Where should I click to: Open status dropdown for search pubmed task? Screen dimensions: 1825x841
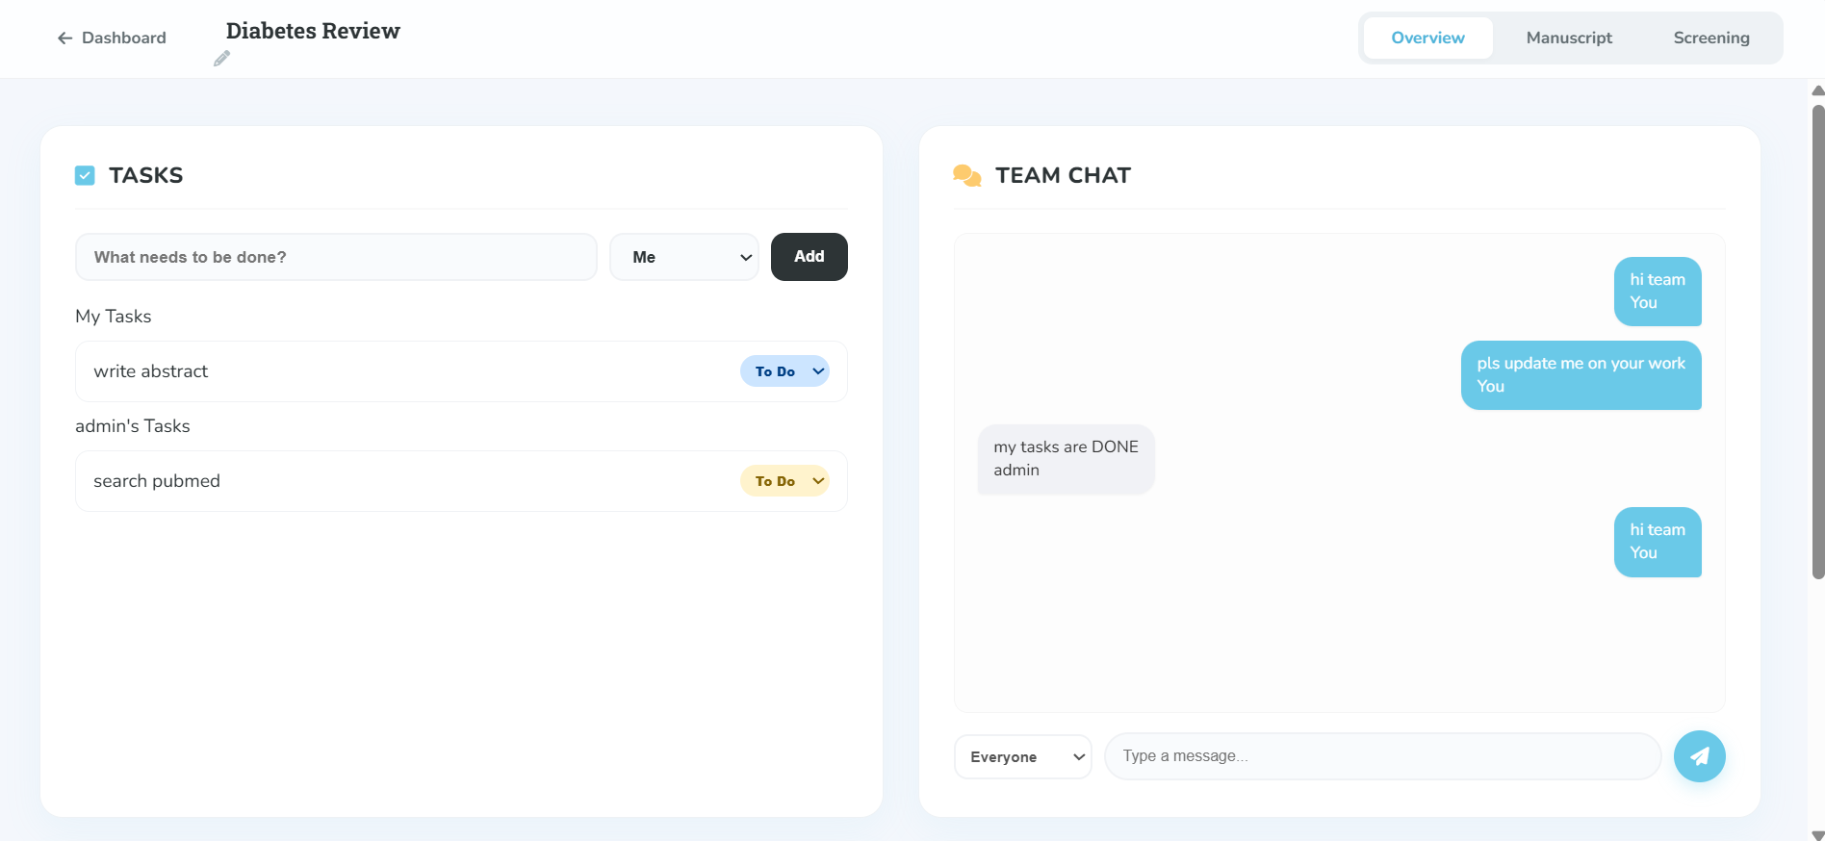pos(784,481)
